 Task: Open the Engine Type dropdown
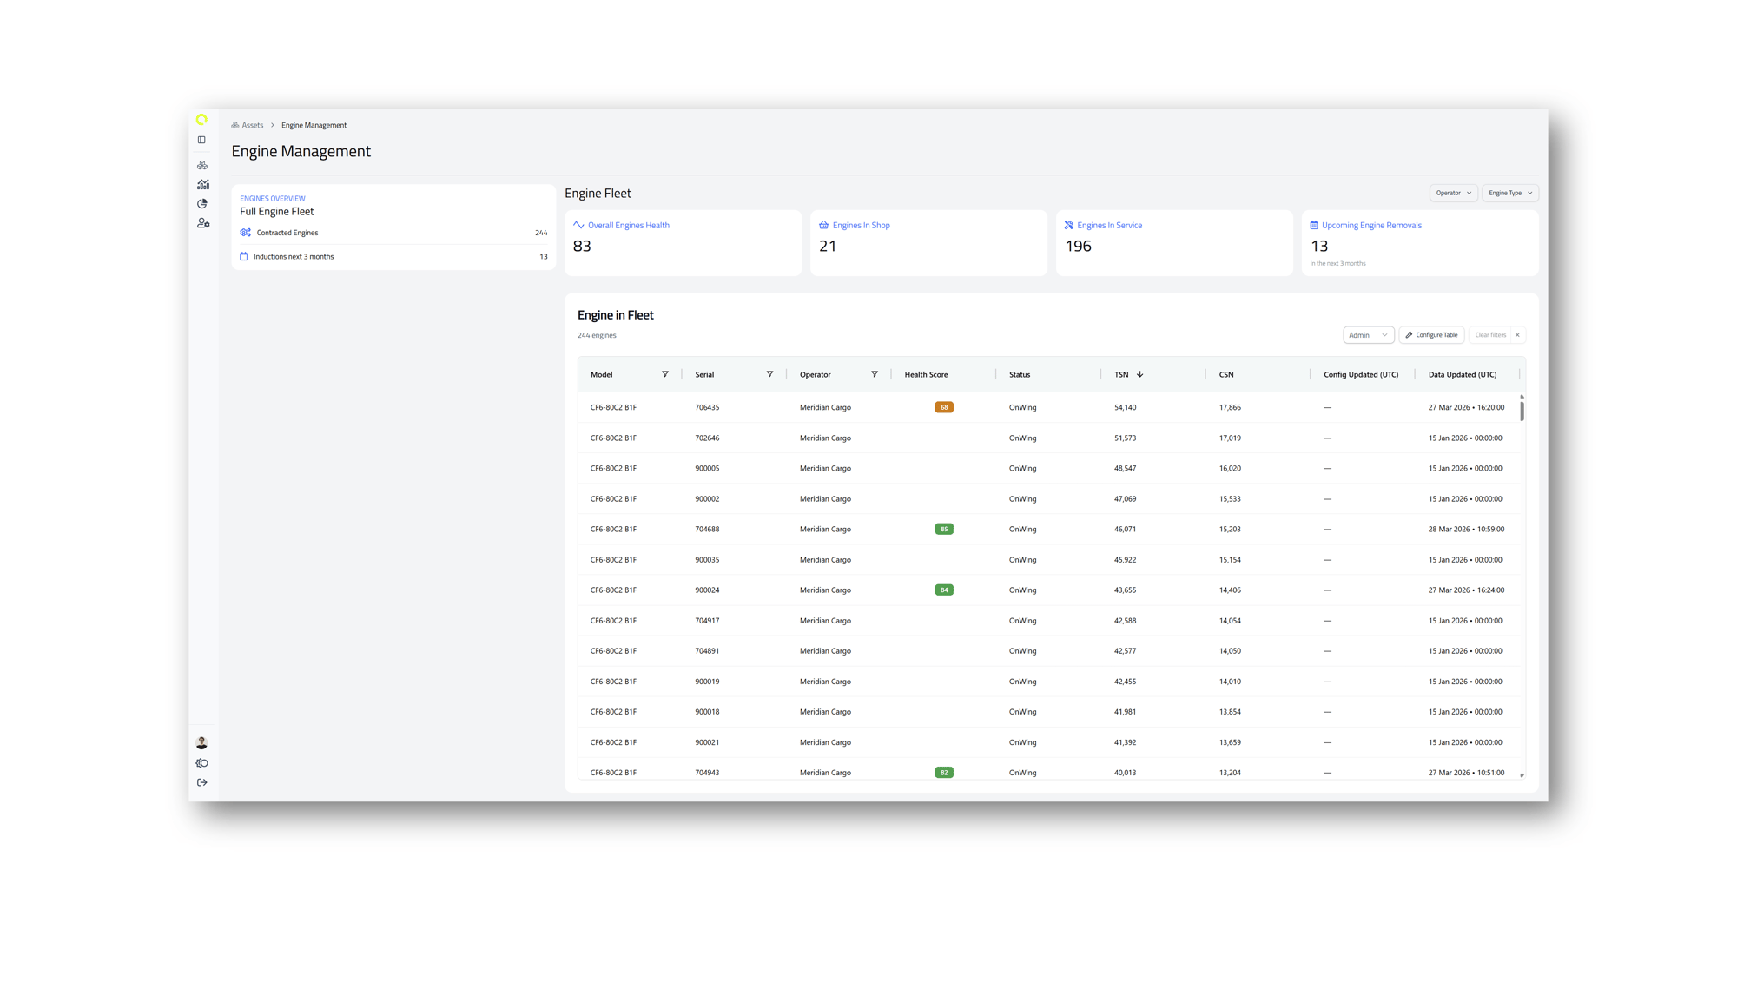pyautogui.click(x=1509, y=193)
